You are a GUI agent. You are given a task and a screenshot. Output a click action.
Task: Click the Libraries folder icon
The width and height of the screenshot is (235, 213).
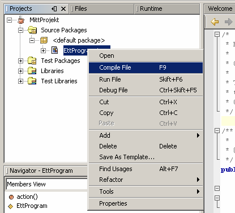point(32,71)
